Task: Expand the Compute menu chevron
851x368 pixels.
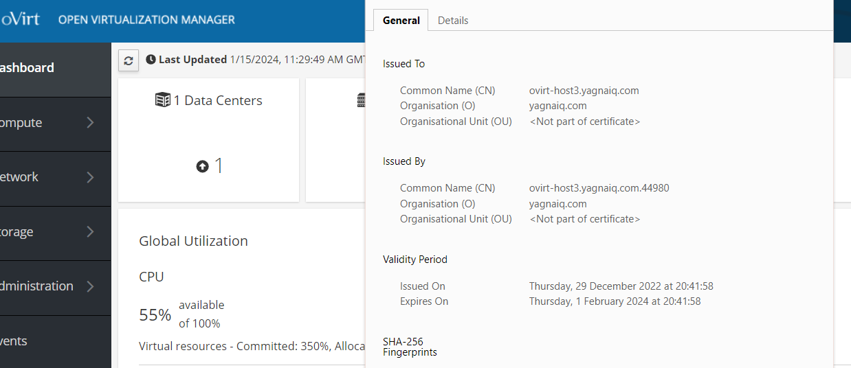Action: pos(91,123)
